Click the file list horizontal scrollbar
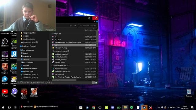The height and width of the screenshot is (110, 196). tap(64, 80)
